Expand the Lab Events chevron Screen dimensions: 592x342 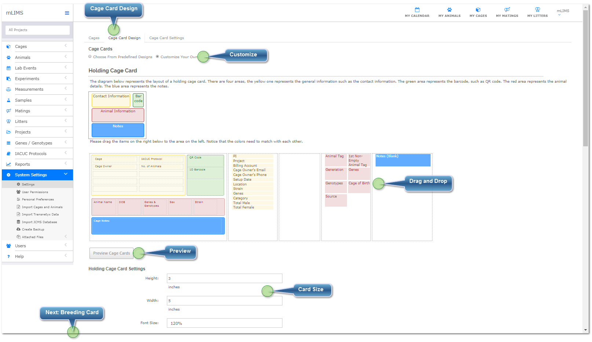click(66, 67)
